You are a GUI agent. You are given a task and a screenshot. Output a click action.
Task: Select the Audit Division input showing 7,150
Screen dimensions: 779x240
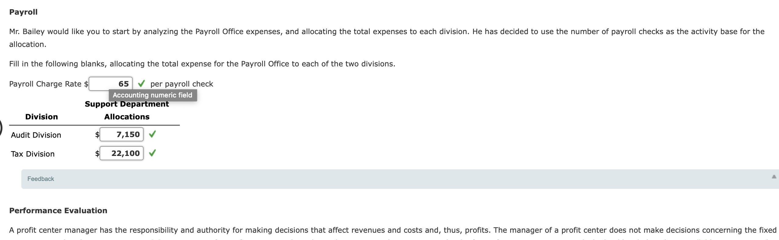pyautogui.click(x=121, y=134)
